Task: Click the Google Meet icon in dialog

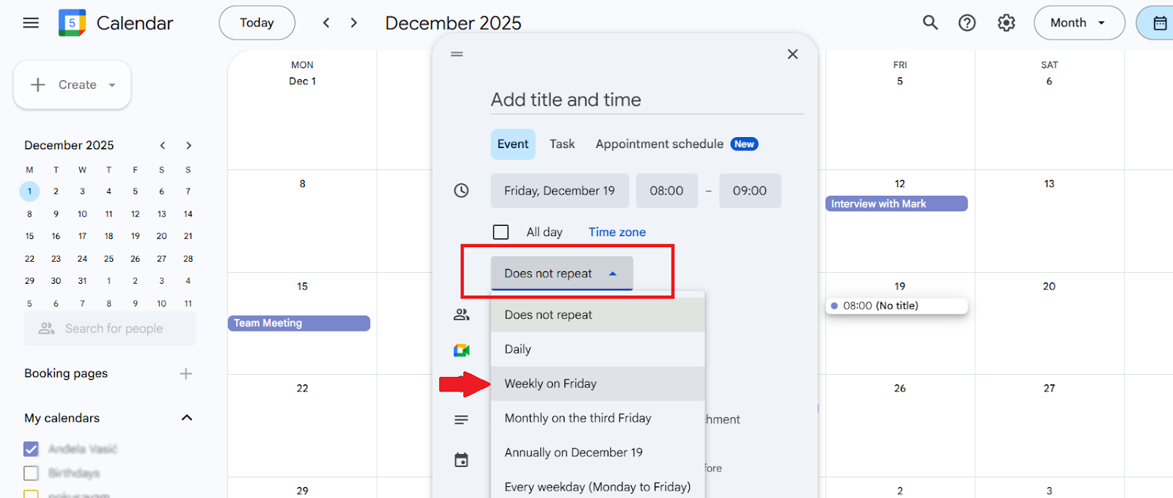Action: tap(461, 350)
